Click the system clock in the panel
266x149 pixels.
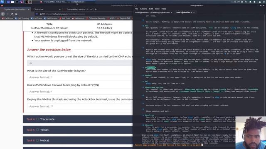click(236, 2)
